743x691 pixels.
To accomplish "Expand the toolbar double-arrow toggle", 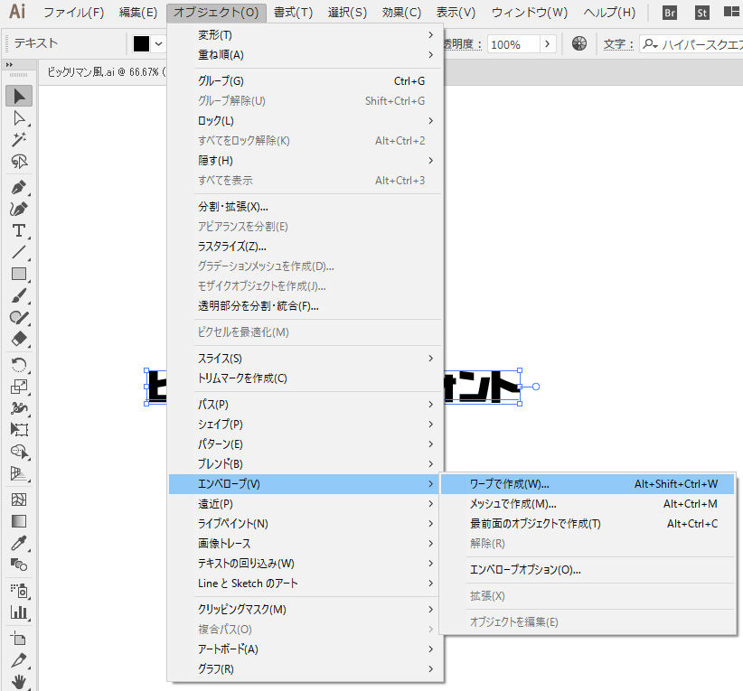I will 9,65.
